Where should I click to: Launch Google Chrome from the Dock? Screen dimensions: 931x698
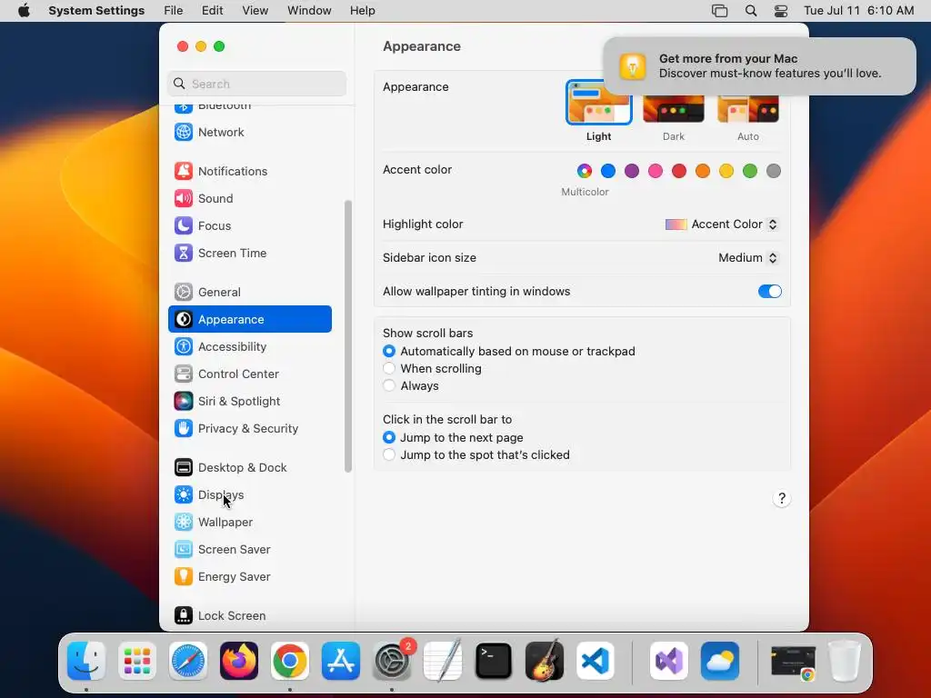pyautogui.click(x=290, y=661)
